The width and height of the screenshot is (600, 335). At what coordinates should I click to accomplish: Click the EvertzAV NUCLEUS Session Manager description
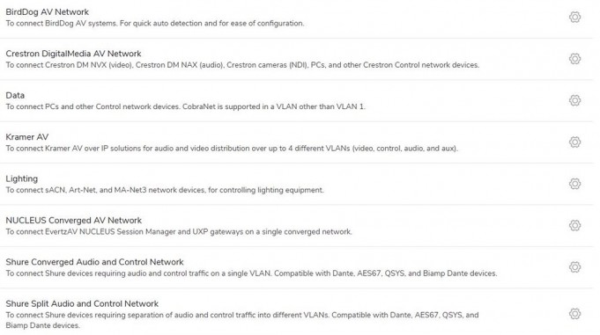pos(179,231)
